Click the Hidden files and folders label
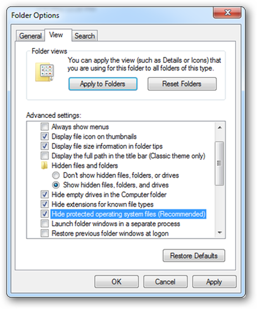 [x=85, y=166]
